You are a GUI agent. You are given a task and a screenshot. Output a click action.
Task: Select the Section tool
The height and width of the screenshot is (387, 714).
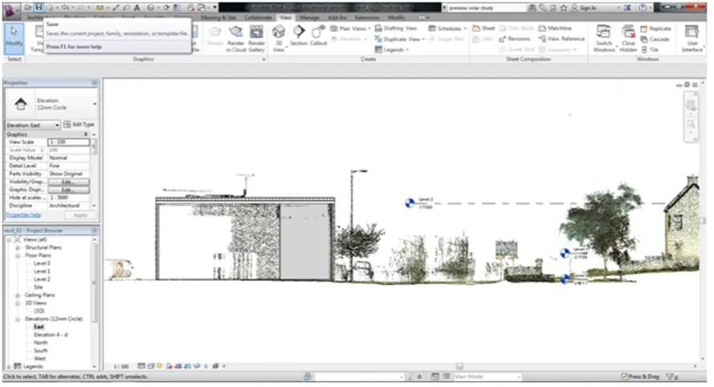tap(299, 35)
